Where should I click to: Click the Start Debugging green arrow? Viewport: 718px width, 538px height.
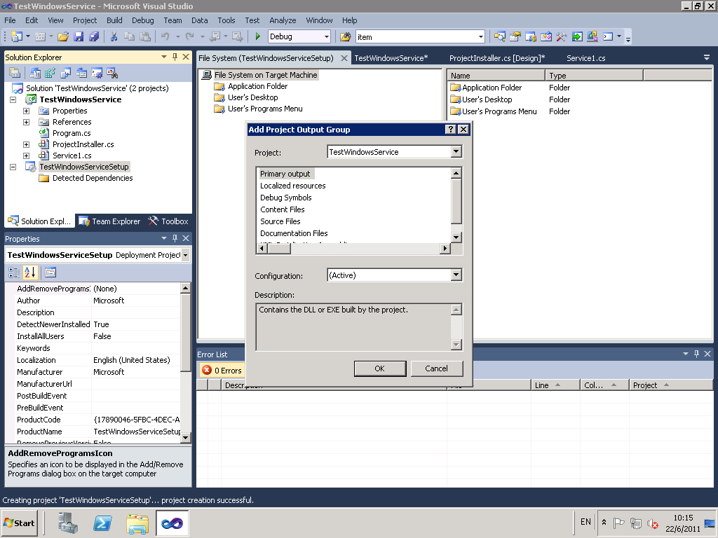pos(258,36)
